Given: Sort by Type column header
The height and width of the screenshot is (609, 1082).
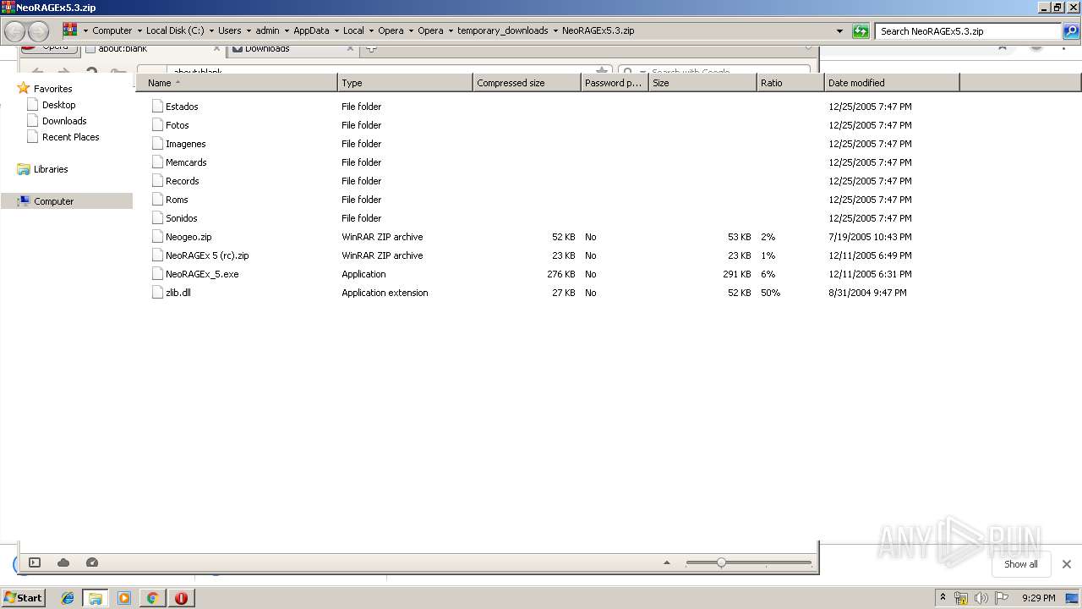Looking at the screenshot, I should [405, 82].
